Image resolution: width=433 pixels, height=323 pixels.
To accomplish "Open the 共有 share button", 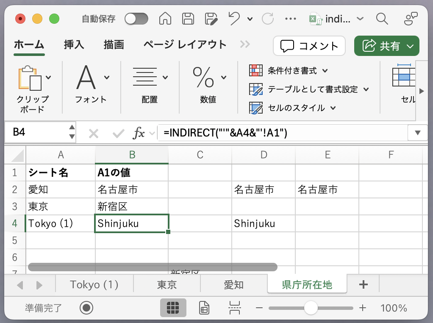I will point(386,46).
